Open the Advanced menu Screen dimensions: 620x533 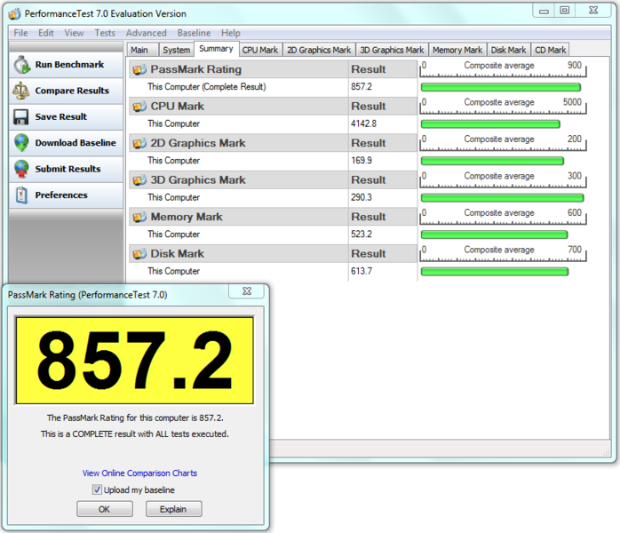point(147,33)
